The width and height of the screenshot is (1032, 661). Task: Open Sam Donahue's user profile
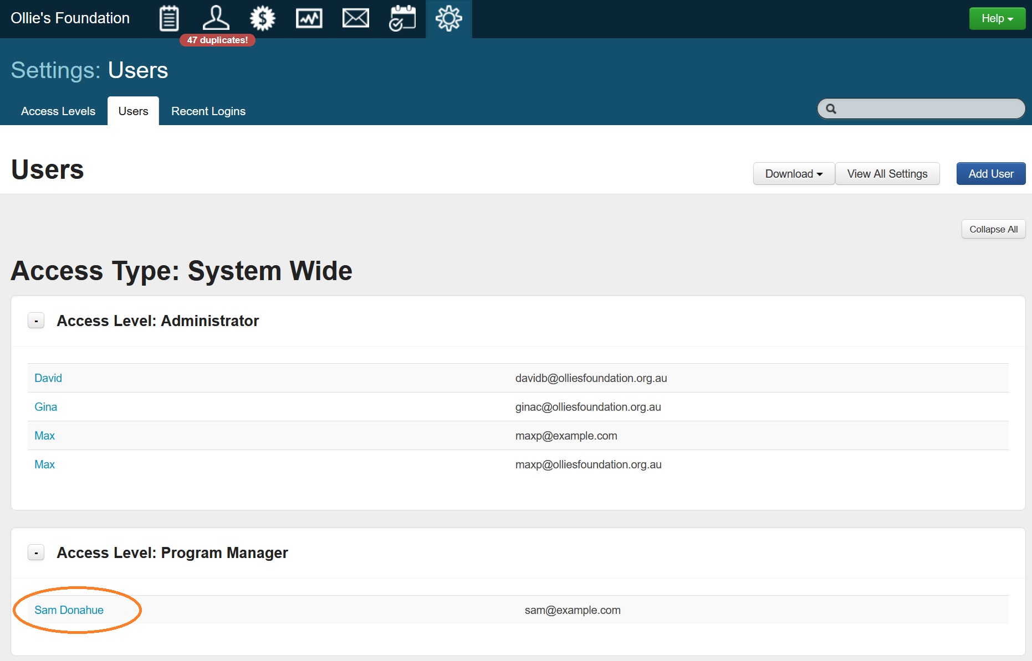(x=69, y=610)
